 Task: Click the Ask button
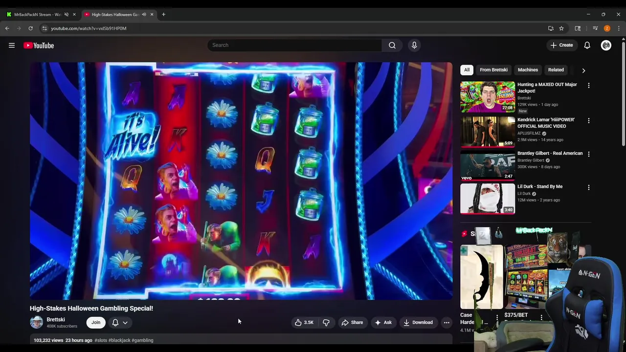[383, 323]
